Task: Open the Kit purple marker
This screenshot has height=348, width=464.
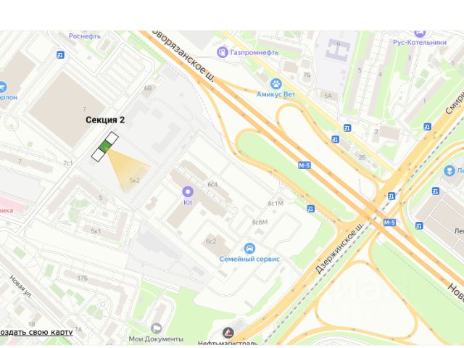Action: (x=188, y=191)
